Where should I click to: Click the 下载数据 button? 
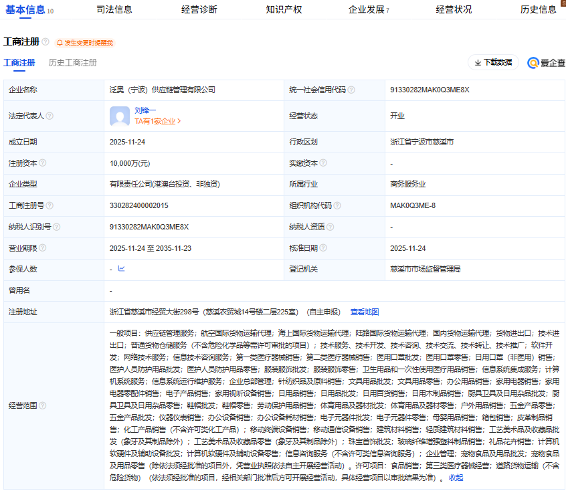pyautogui.click(x=493, y=62)
